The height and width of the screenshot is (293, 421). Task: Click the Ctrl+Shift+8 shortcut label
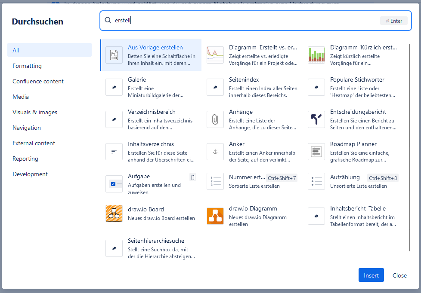pyautogui.click(x=383, y=178)
